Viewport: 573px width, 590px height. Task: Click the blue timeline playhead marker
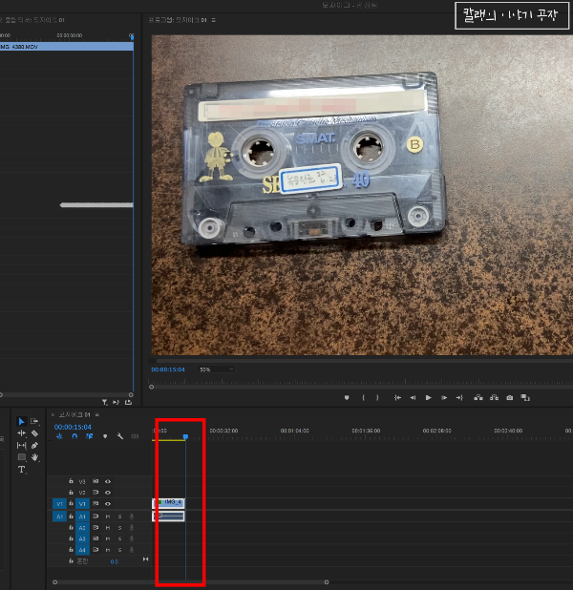coord(185,436)
